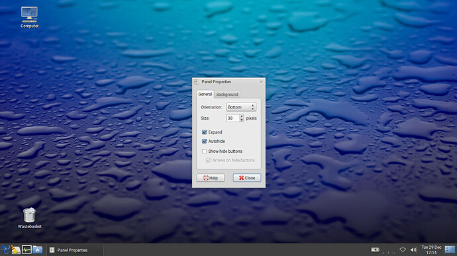457x256 pixels.
Task: Open the system monitor taskbar icon
Action: [26, 250]
